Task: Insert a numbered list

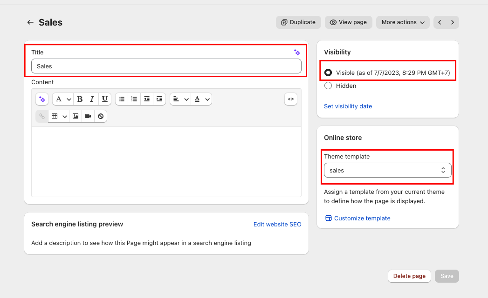Action: pos(134,99)
